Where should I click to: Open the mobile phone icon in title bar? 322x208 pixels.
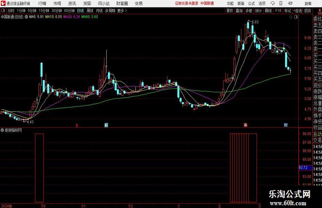tap(281, 3)
